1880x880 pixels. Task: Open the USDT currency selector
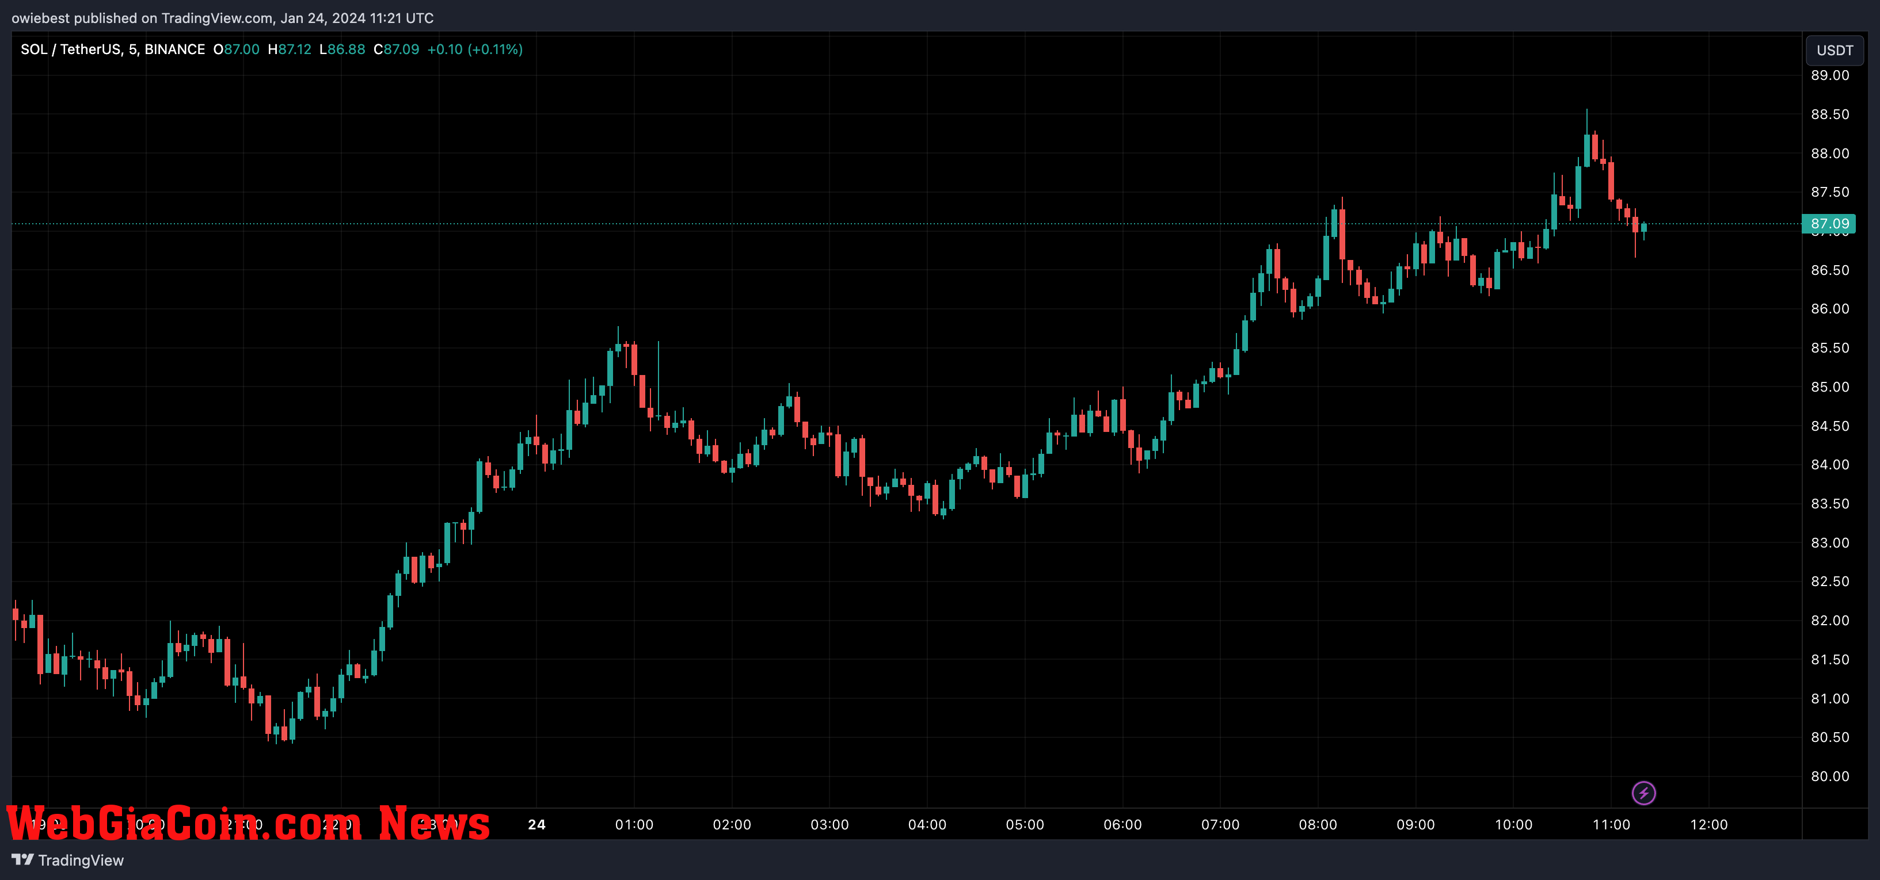1835,50
